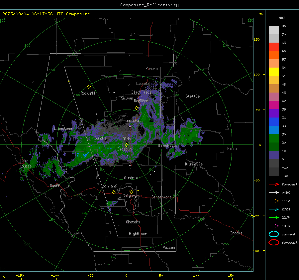Click the red 65-60 dBZ color swatch

[x=274, y=47]
